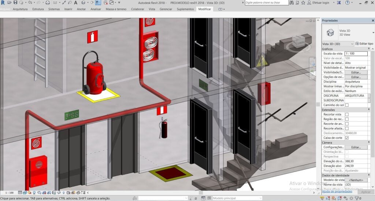375x201 pixels.
Task: Open the Vista 3D: (3D) dropdown
Action: click(338, 44)
